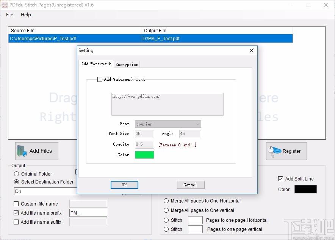This screenshot has height=240, width=335.
Task: Select Stitch Pages to one page Horizontal
Action: click(x=166, y=220)
